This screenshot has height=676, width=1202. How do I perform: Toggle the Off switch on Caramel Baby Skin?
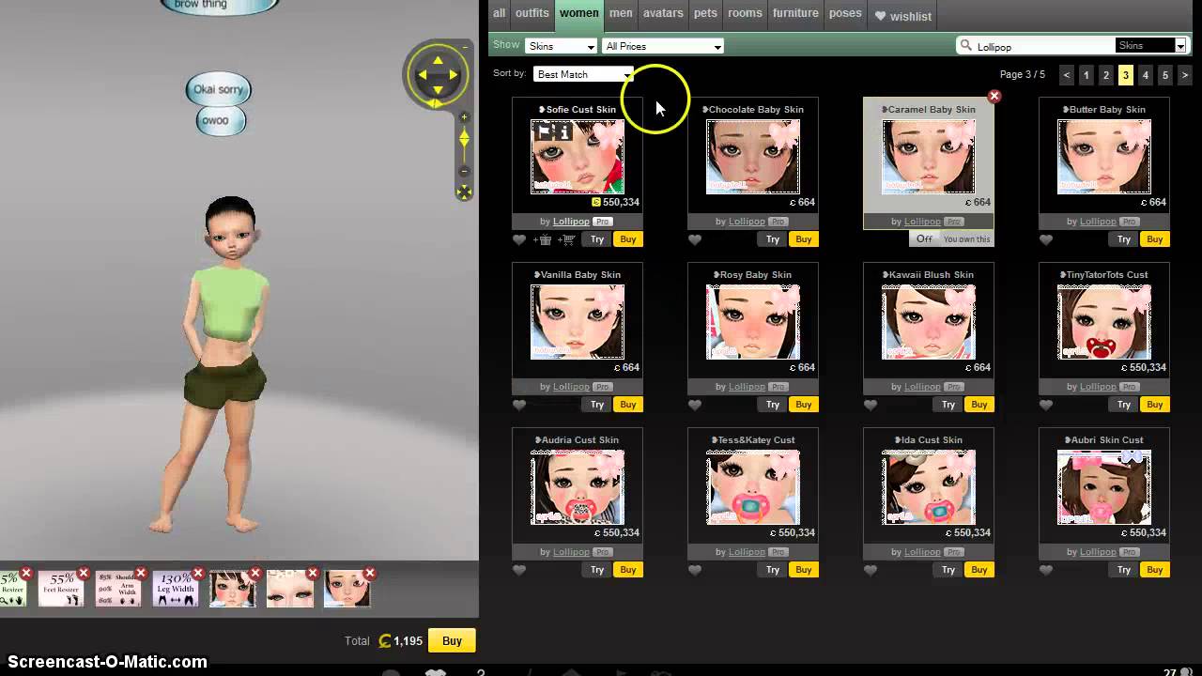[x=925, y=239]
